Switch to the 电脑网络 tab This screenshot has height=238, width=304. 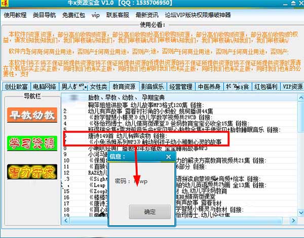click(45, 87)
